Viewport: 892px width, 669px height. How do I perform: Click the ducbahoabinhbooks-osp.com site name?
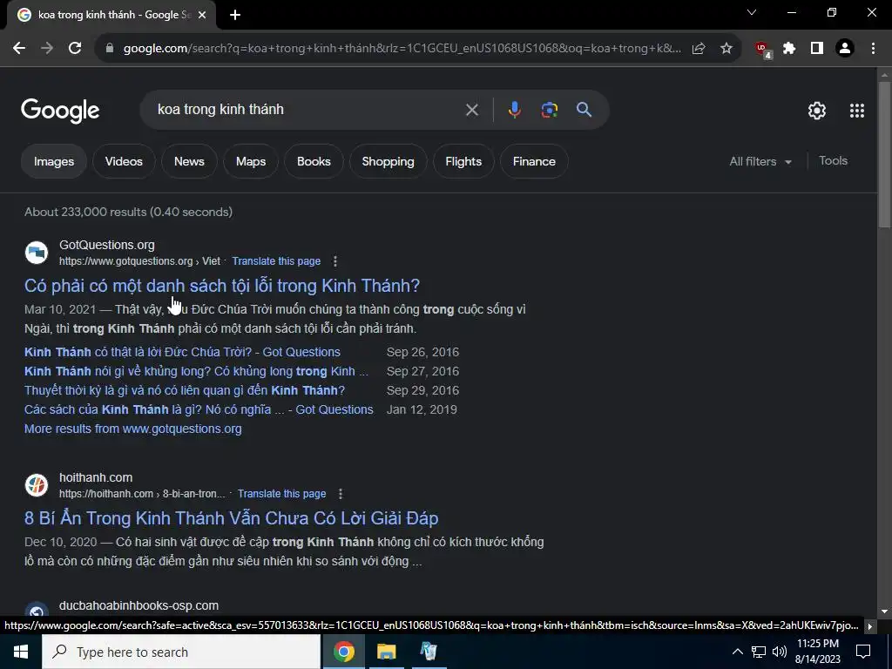[139, 605]
